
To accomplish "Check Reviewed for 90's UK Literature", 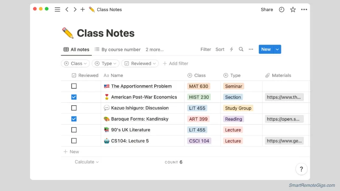I will [74, 130].
